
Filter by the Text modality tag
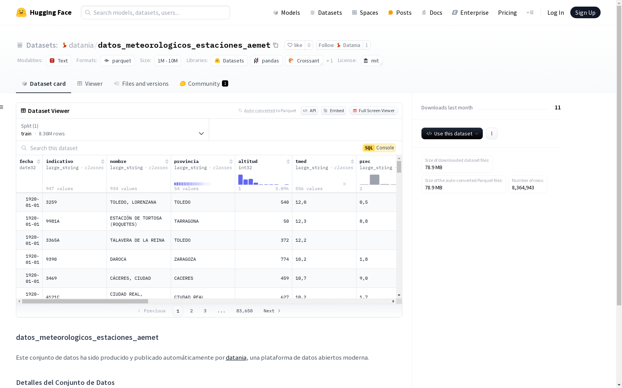(x=59, y=61)
